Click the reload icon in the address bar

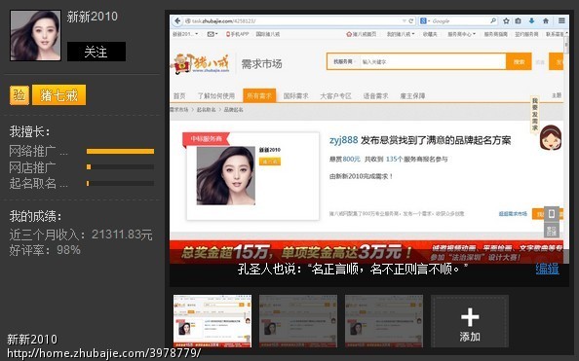pos(411,21)
